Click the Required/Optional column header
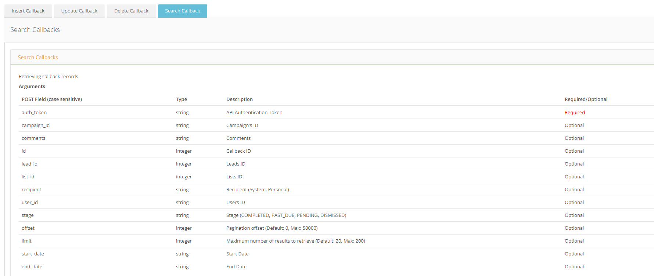The width and height of the screenshot is (654, 276). click(x=586, y=99)
